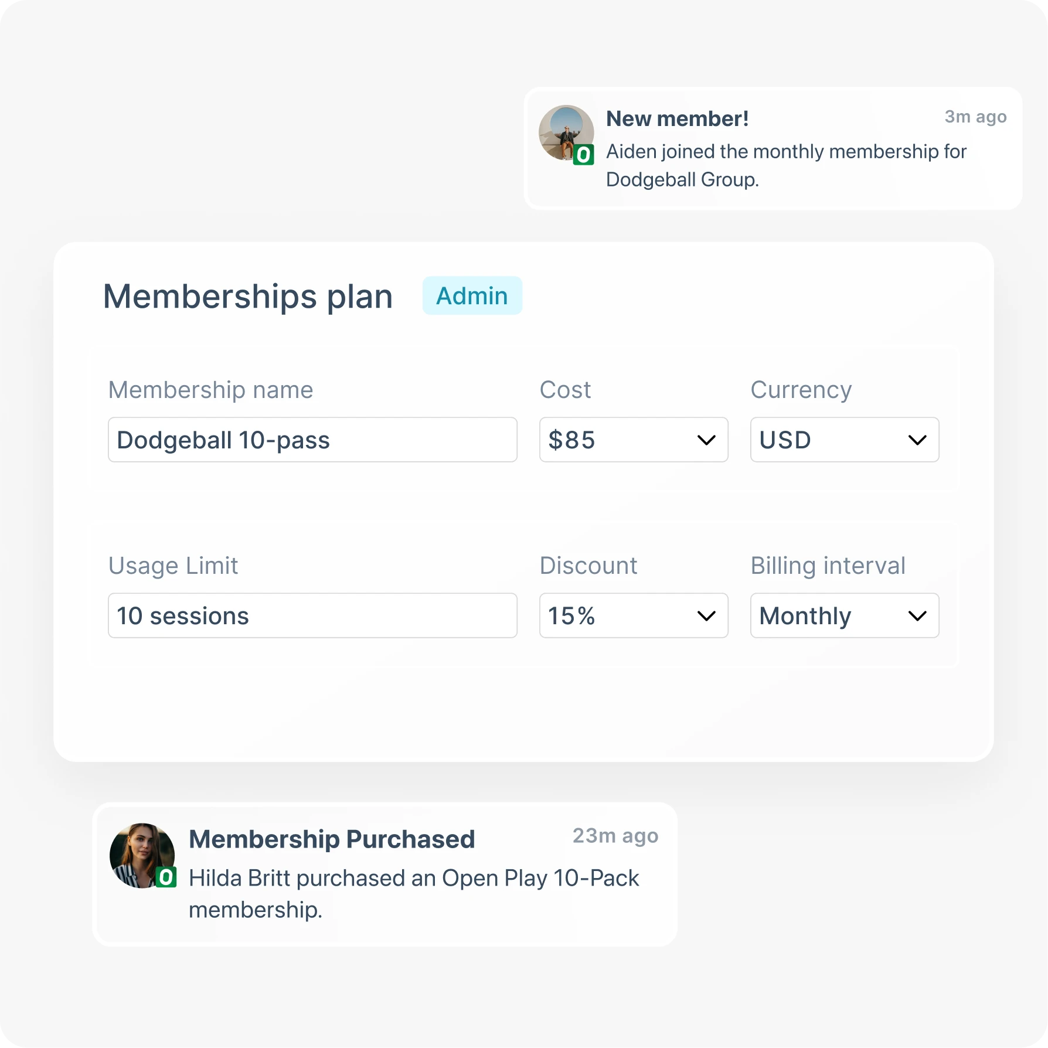Open the Cost dropdown showing $85
This screenshot has width=1048, height=1048.
click(633, 440)
